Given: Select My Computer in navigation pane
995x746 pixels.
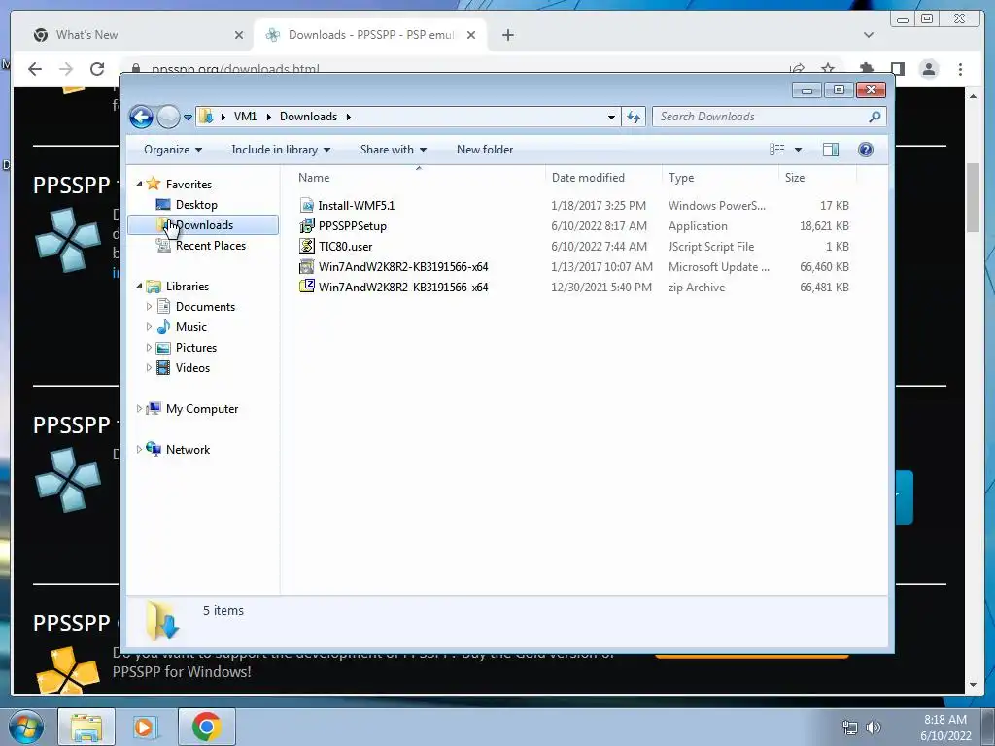Looking at the screenshot, I should pyautogui.click(x=202, y=409).
